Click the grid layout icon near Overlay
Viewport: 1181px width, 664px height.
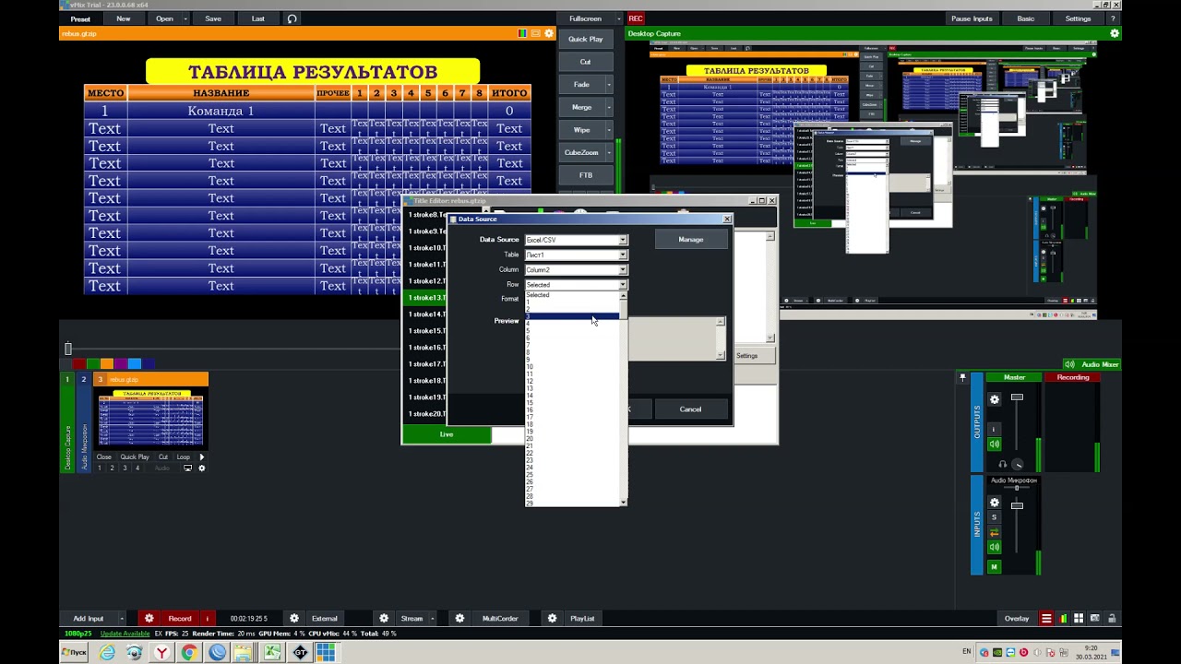1080,619
